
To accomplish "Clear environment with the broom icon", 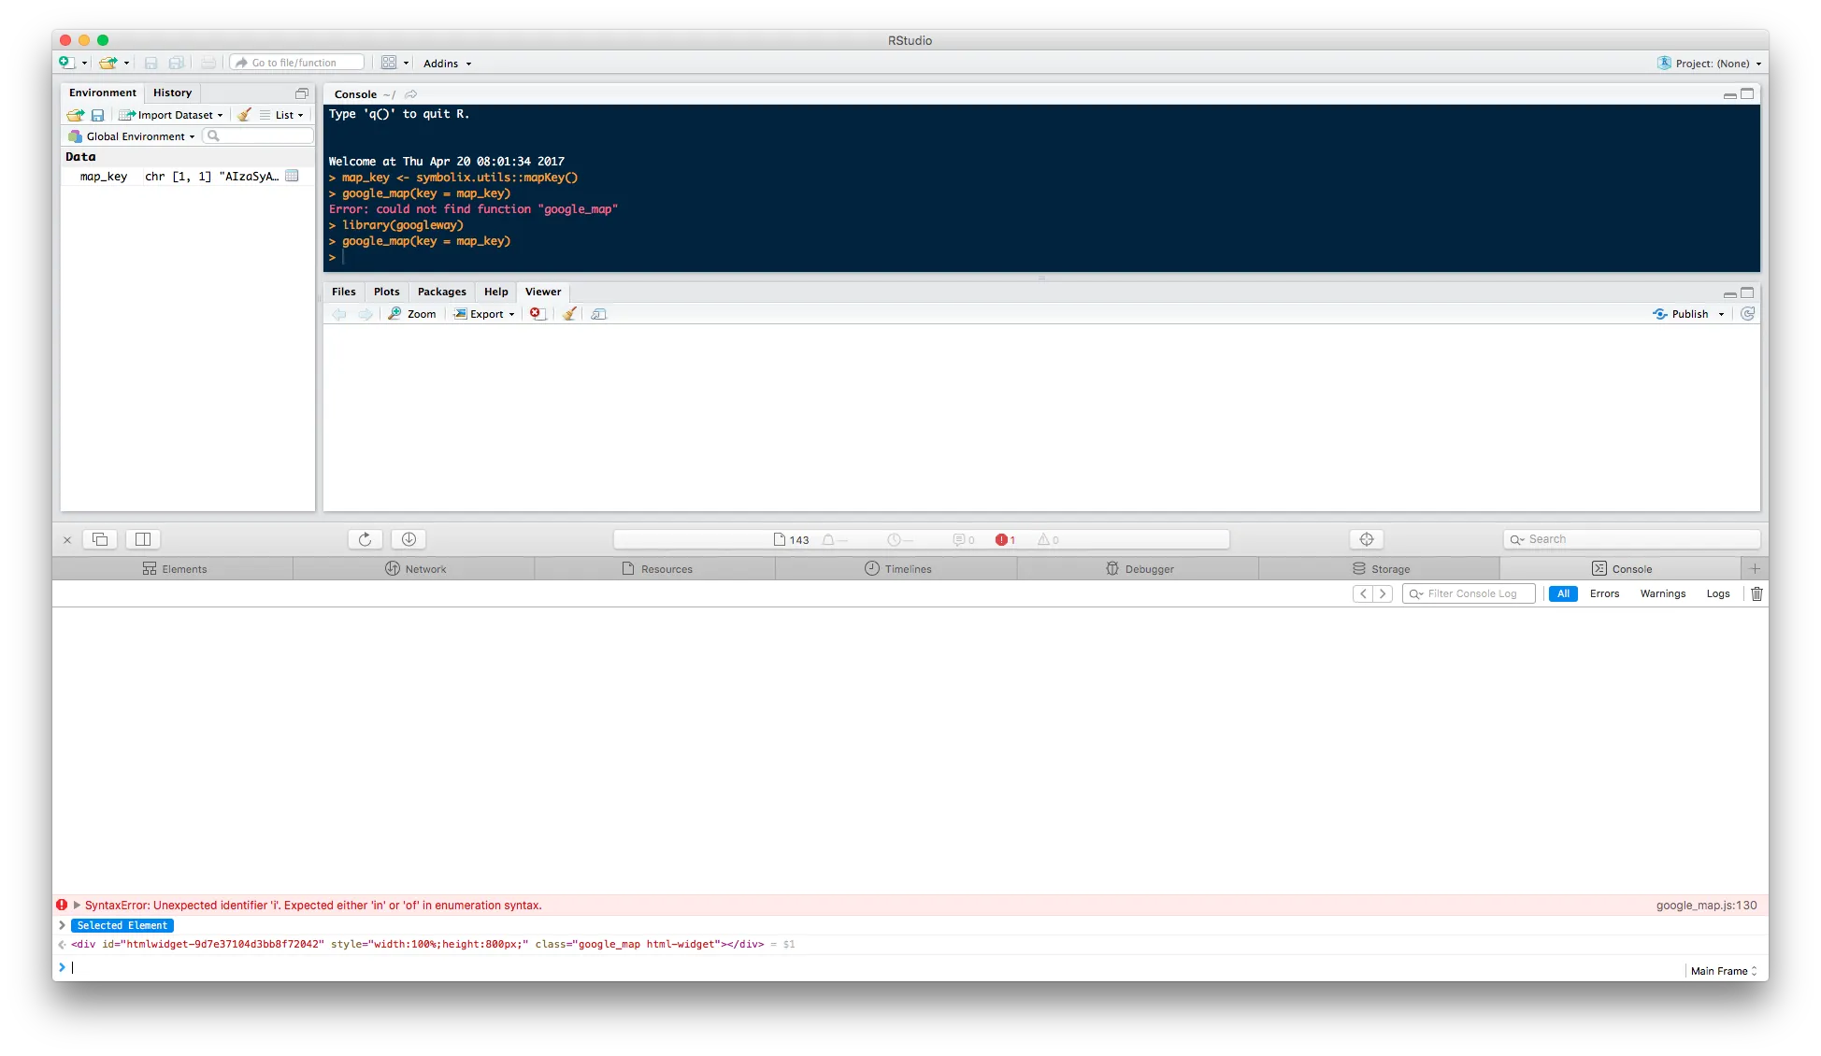I will click(244, 115).
